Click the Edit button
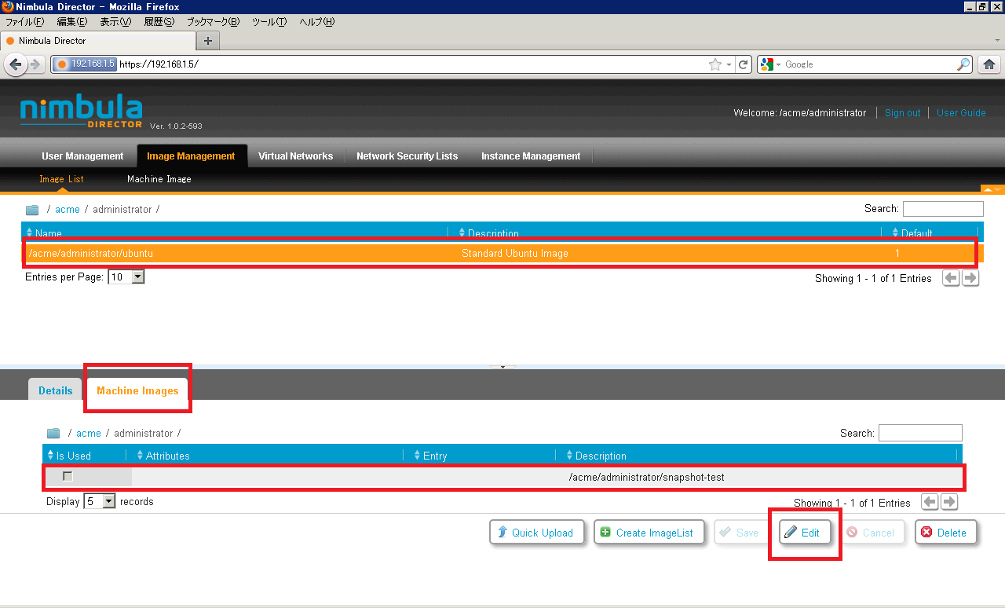The width and height of the screenshot is (1005, 608). point(805,533)
